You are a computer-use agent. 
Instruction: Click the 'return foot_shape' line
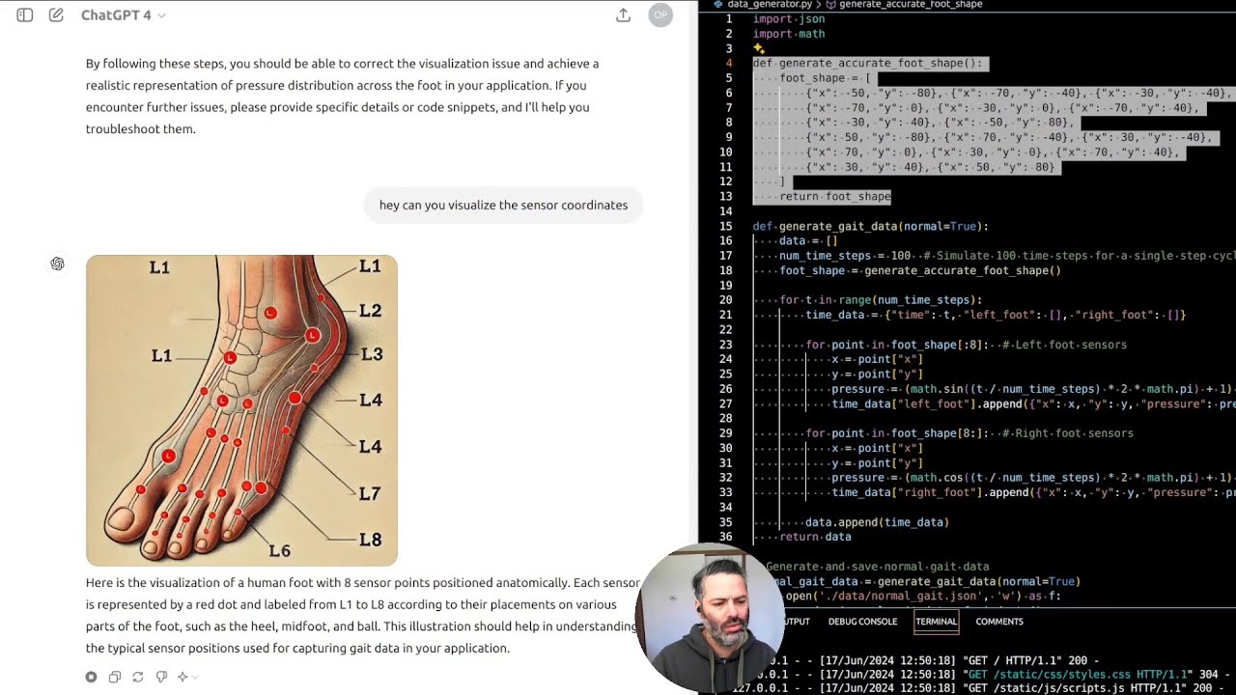click(835, 196)
